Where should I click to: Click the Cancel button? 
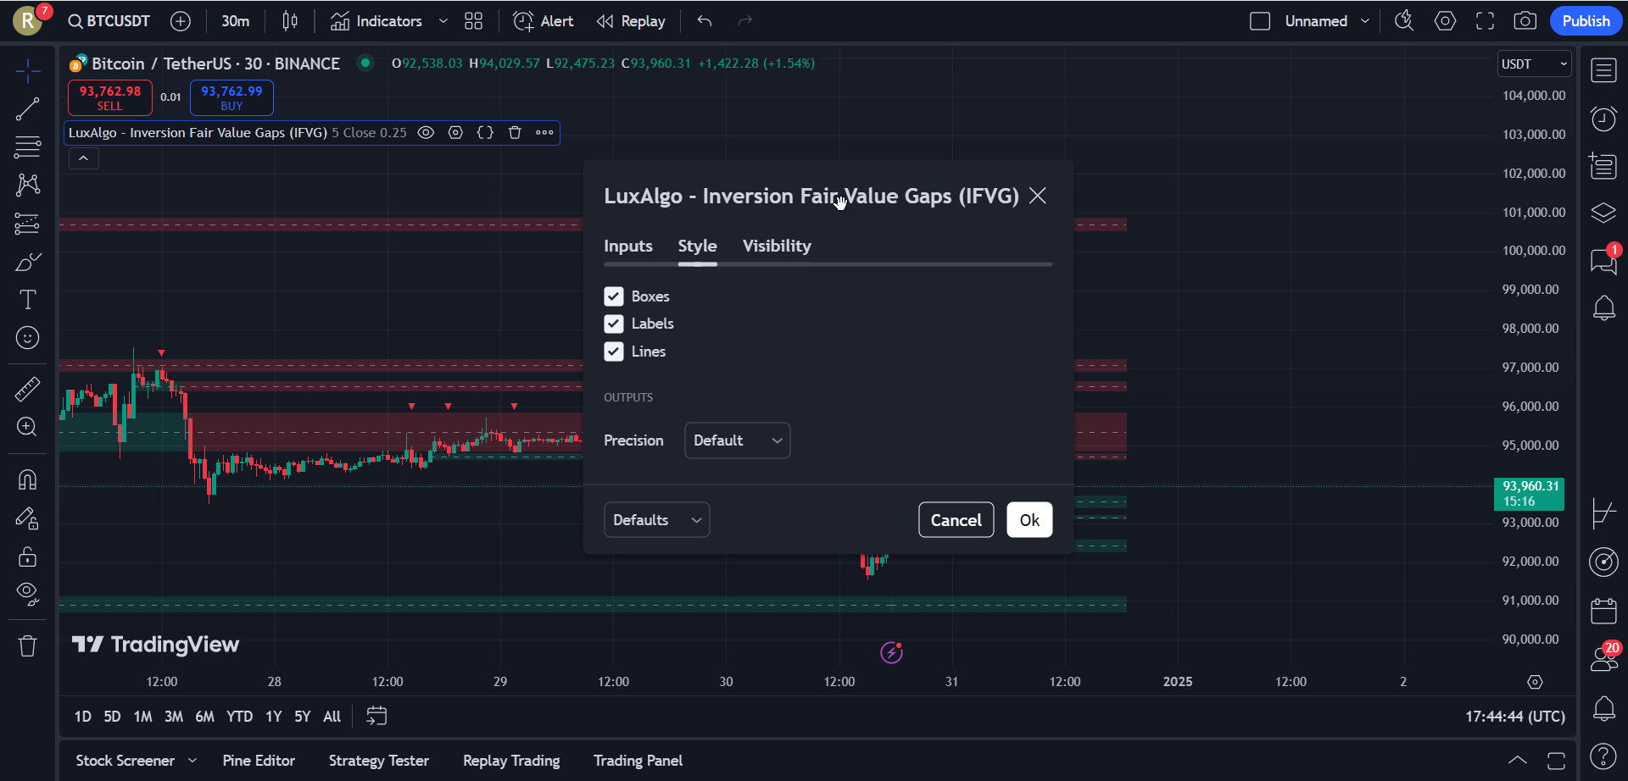click(x=956, y=520)
